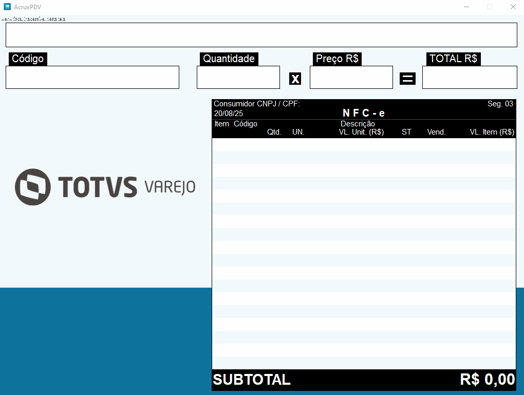
Task: Click the R$ 0,00 subtotal value
Action: 487,380
